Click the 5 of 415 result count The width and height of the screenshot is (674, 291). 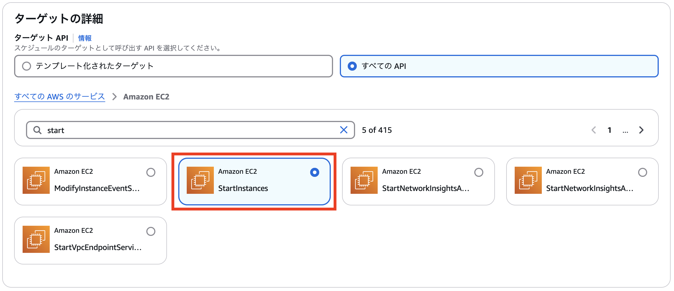click(x=377, y=130)
